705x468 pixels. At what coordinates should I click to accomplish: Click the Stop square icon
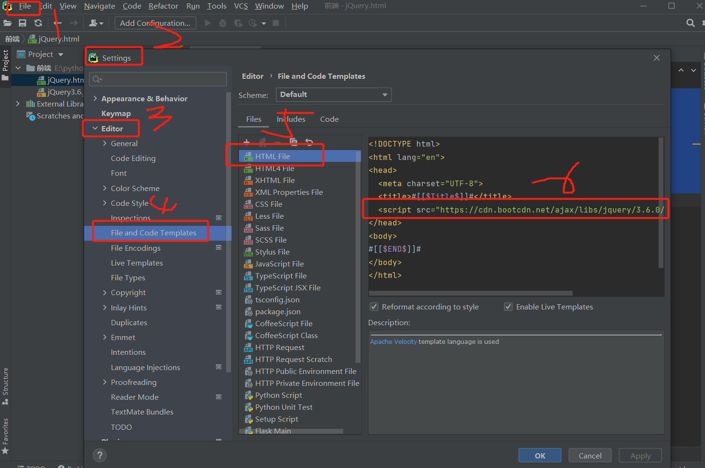tap(276, 23)
